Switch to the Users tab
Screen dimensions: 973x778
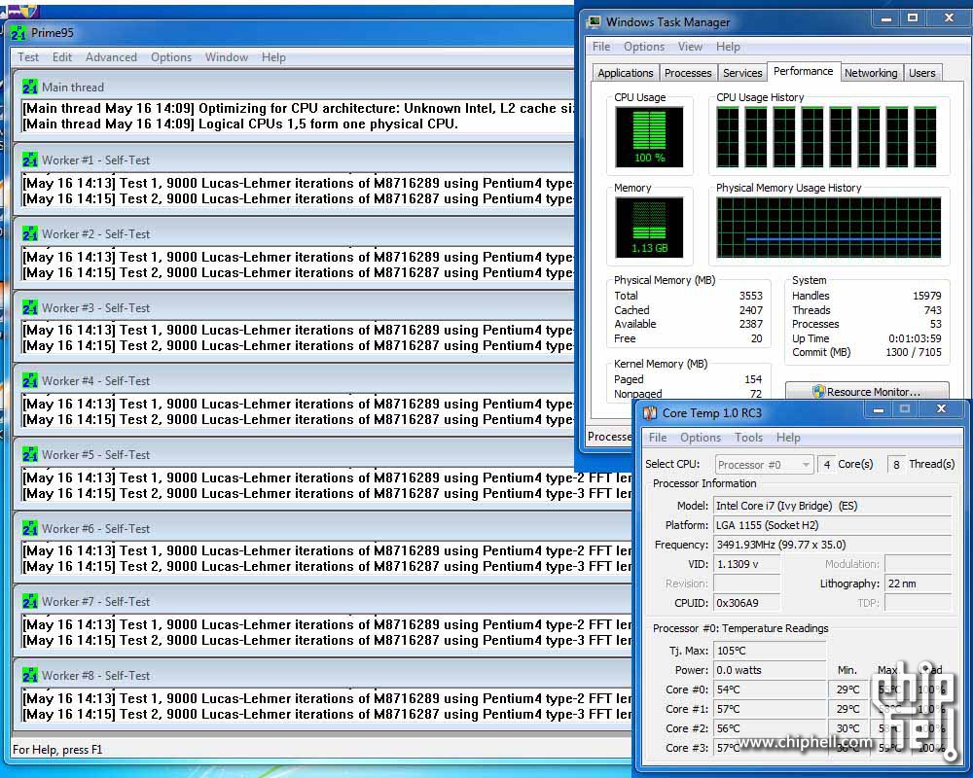click(922, 73)
